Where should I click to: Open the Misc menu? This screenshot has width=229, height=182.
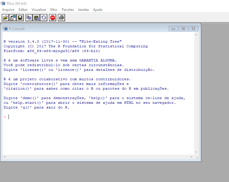pyautogui.click(x=54, y=10)
